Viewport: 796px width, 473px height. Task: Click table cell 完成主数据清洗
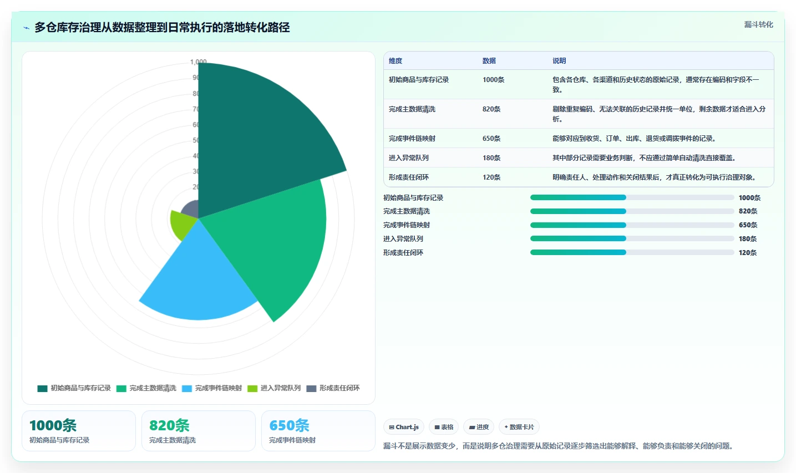click(412, 109)
